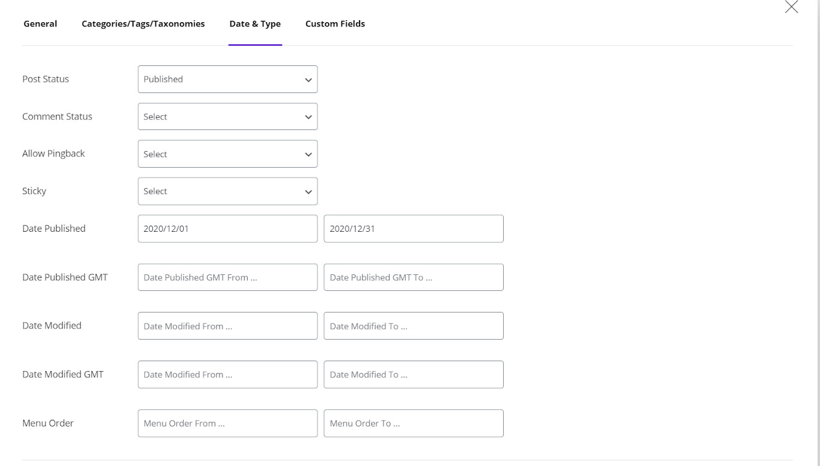The height and width of the screenshot is (466, 820).
Task: Focus the Date Published GMT To field
Action: (x=414, y=277)
